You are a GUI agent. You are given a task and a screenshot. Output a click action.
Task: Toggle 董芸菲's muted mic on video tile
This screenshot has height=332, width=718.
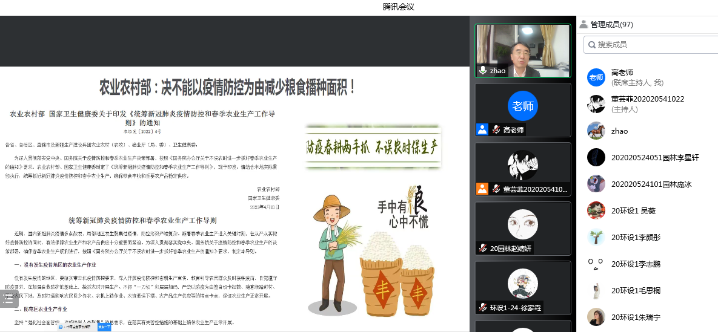click(x=496, y=189)
